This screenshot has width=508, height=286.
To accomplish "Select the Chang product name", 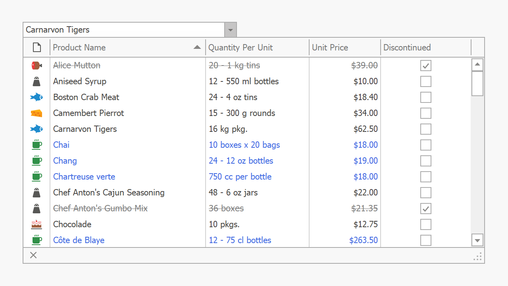I will coord(65,161).
